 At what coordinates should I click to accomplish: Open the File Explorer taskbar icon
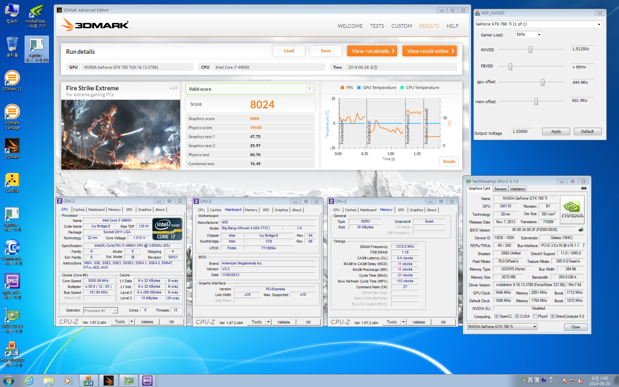[x=48, y=381]
